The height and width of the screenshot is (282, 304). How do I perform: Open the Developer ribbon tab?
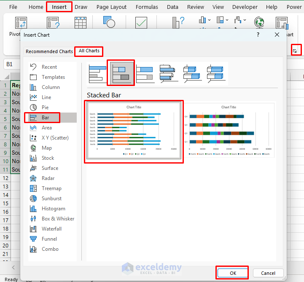(x=245, y=7)
